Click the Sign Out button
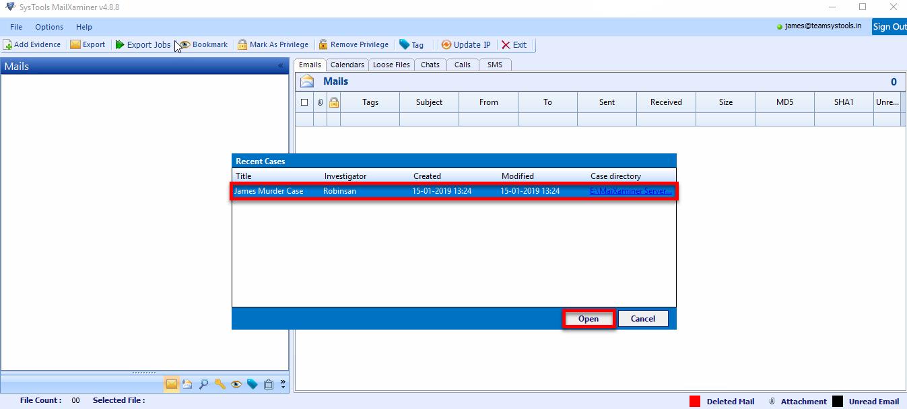This screenshot has height=409, width=907. coord(889,27)
